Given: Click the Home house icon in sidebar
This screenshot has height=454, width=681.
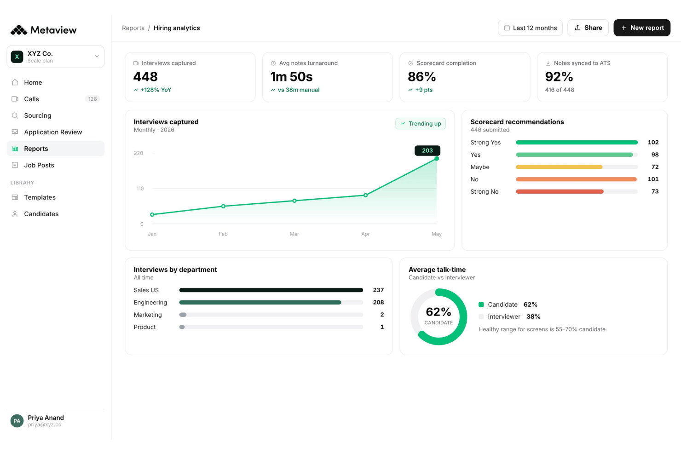Looking at the screenshot, I should point(15,82).
